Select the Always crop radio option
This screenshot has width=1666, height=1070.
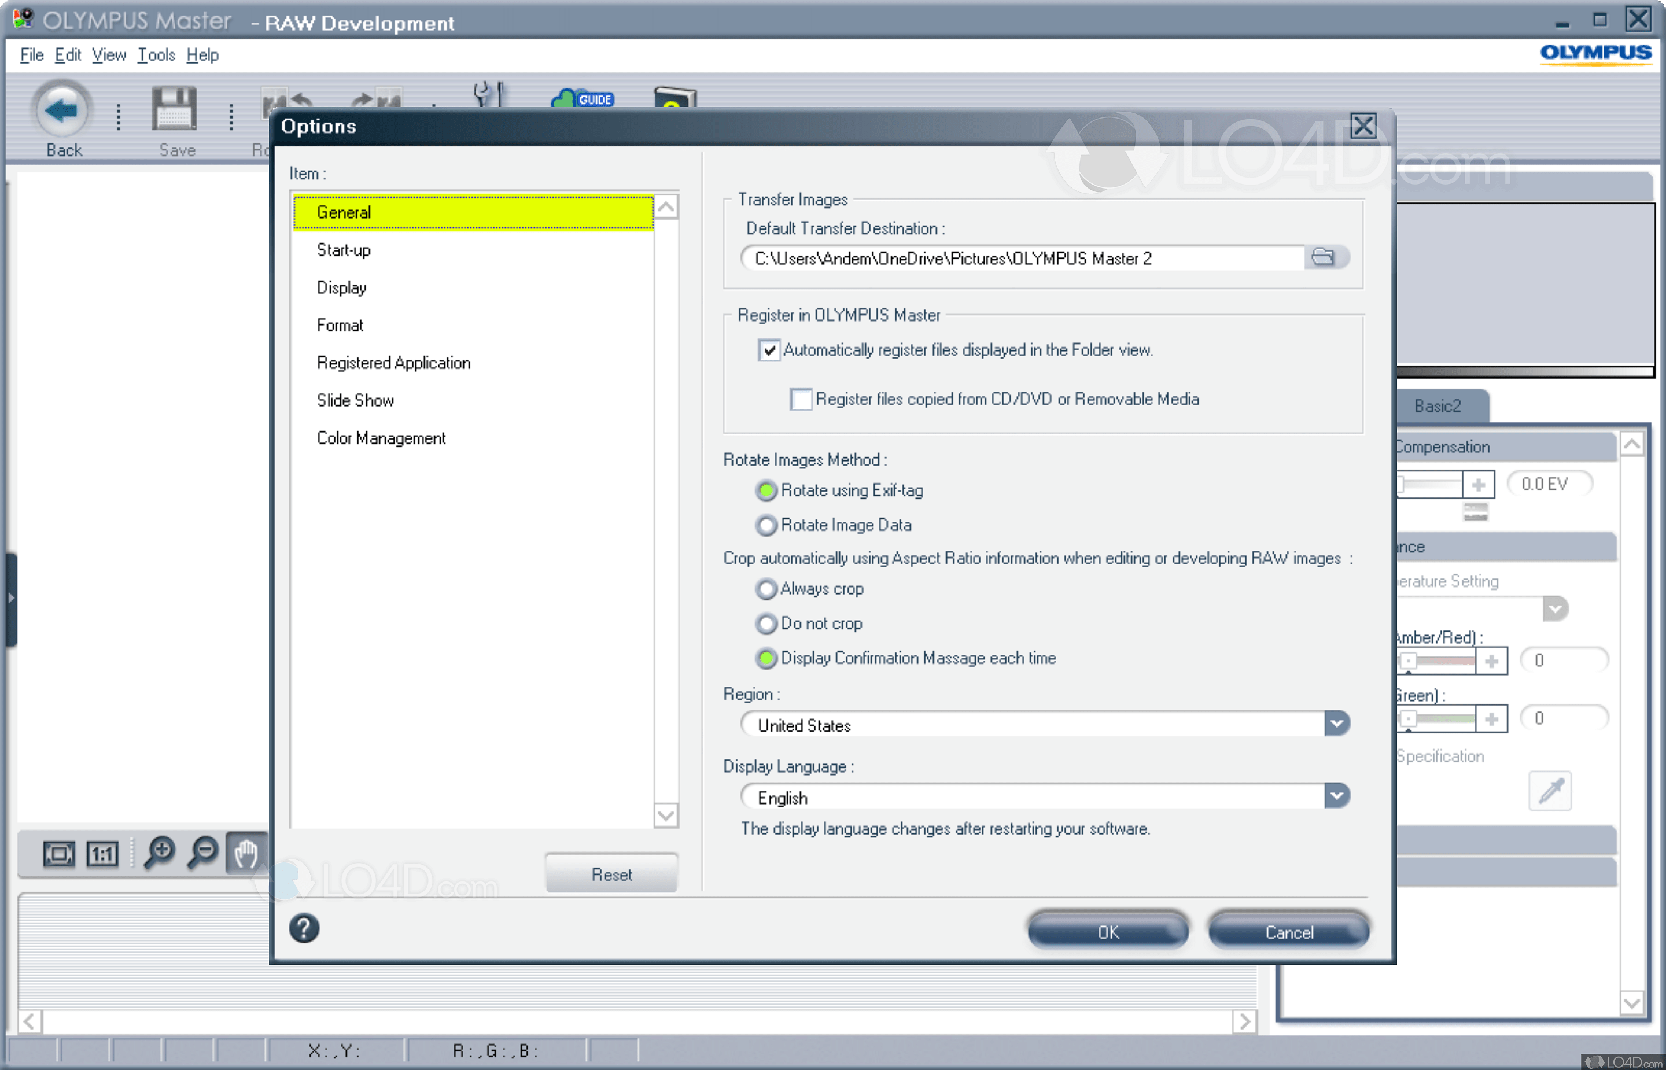click(x=766, y=589)
